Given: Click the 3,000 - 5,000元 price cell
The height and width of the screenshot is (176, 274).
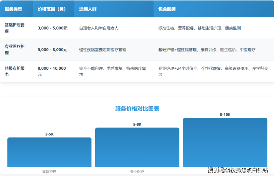Looking at the screenshot, I should click(53, 28).
